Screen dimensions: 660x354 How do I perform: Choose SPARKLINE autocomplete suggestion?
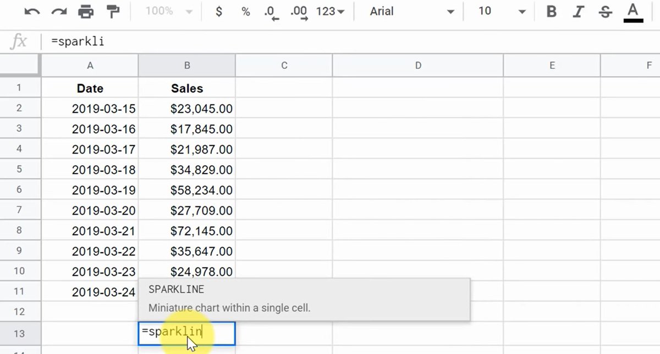(x=304, y=299)
